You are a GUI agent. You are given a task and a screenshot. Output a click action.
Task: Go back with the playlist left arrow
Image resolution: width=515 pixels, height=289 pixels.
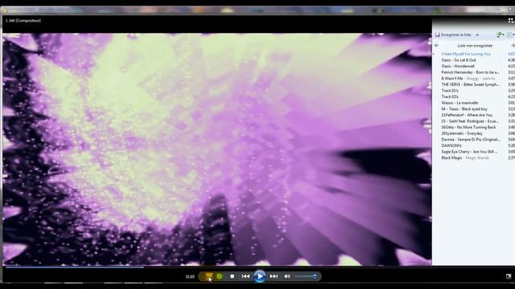point(436,46)
